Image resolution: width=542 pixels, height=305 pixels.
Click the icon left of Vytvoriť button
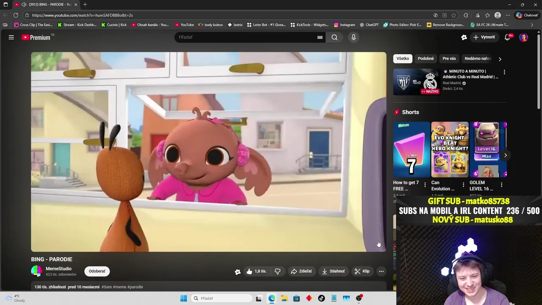[x=464, y=37]
